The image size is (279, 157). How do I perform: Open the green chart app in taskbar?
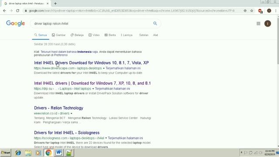[69, 153]
